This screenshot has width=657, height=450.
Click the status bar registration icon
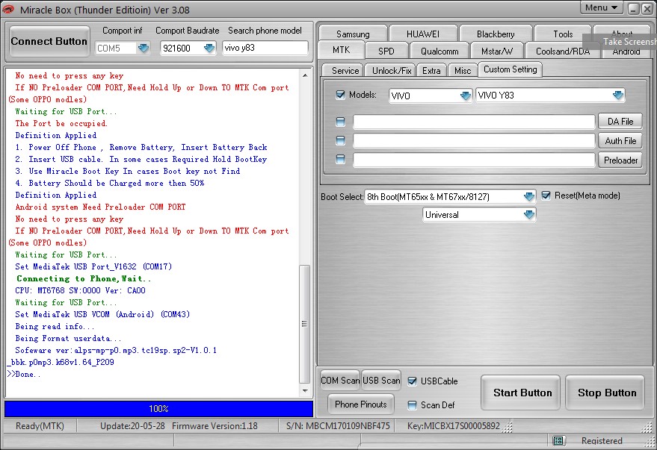[558, 440]
